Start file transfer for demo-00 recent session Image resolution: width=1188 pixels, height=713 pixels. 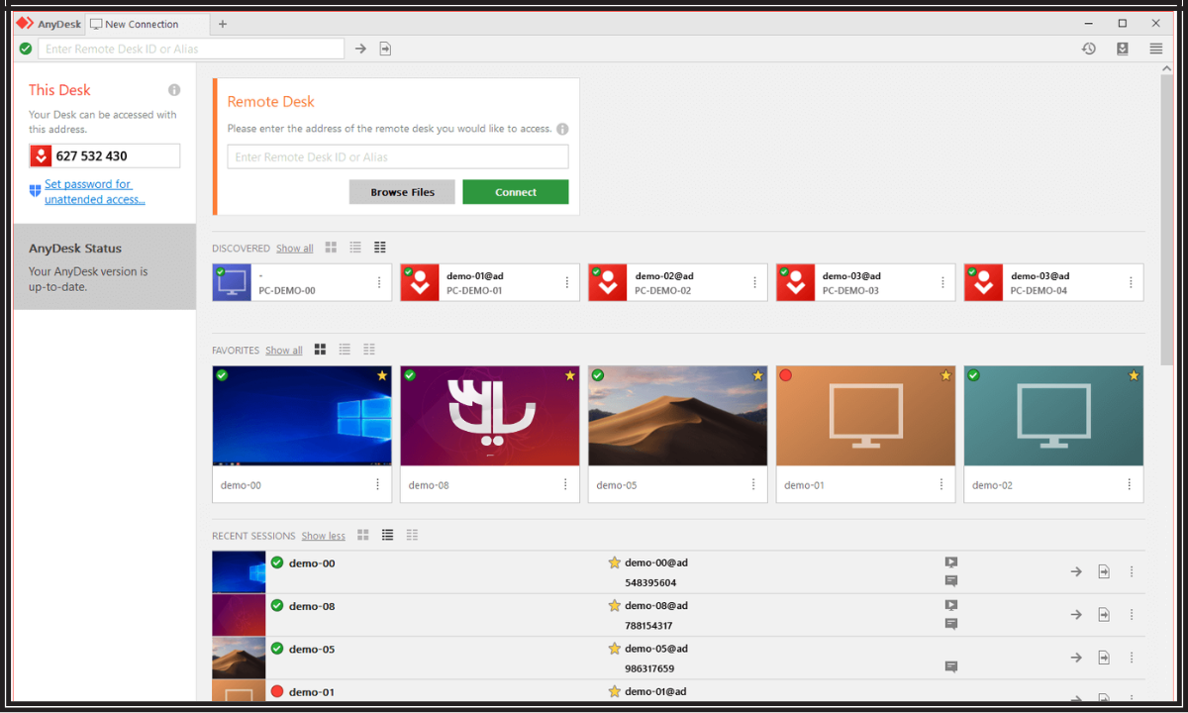pos(1104,571)
